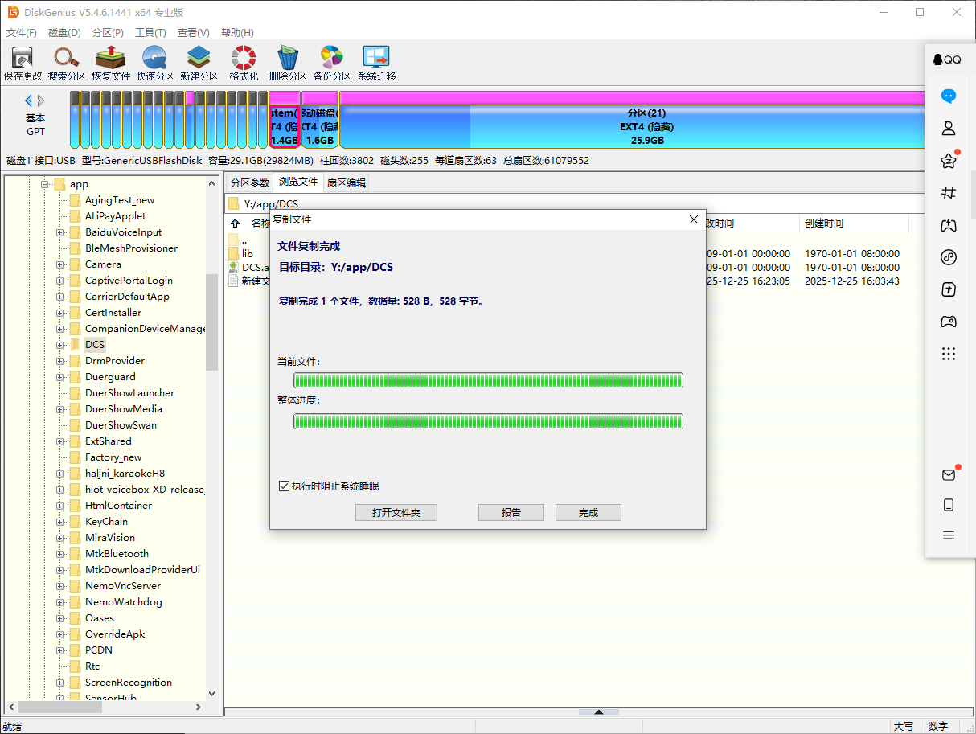976x734 pixels.
Task: Click the 保存更改 toolbar icon
Action: coord(22,62)
